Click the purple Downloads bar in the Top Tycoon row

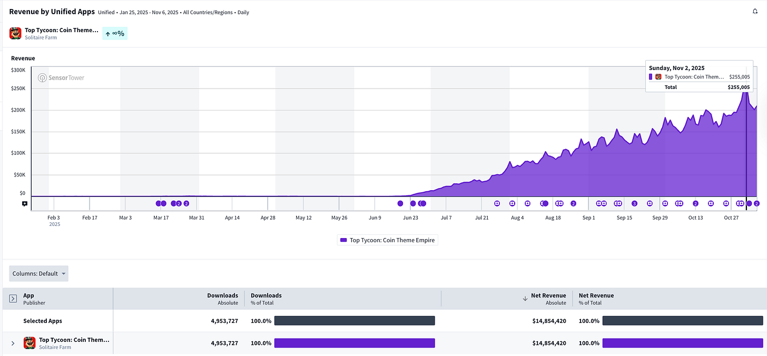(355, 343)
